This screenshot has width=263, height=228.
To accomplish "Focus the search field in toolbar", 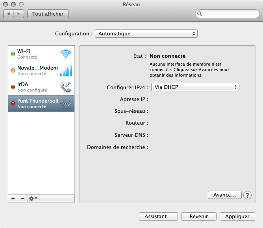I will click(x=229, y=14).
